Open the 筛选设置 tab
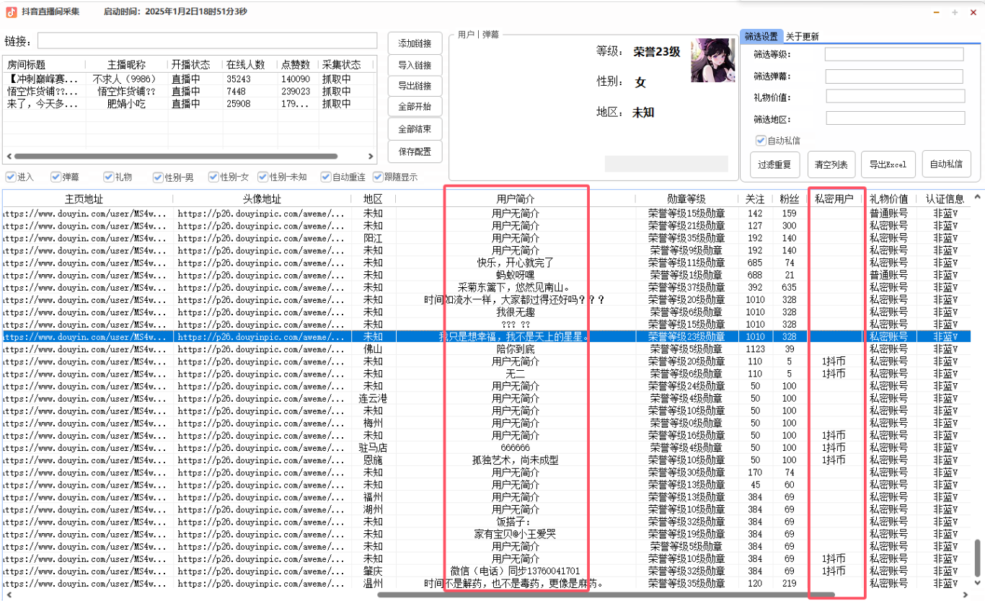 [760, 35]
